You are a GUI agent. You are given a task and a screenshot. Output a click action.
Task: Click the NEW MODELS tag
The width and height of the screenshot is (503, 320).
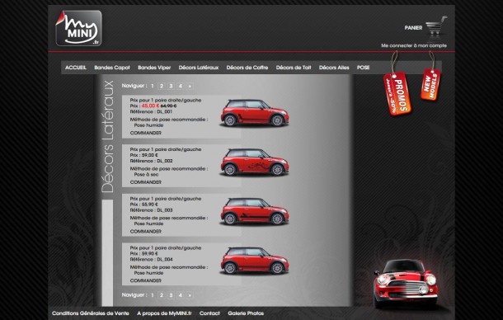tap(430, 84)
